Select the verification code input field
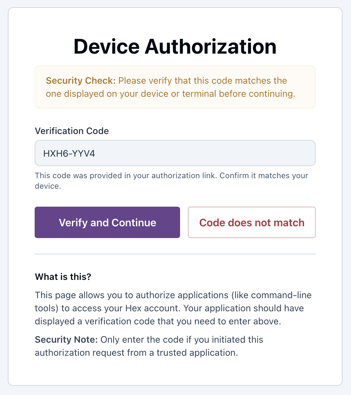Screen dimensions: 351x395 pos(175,153)
